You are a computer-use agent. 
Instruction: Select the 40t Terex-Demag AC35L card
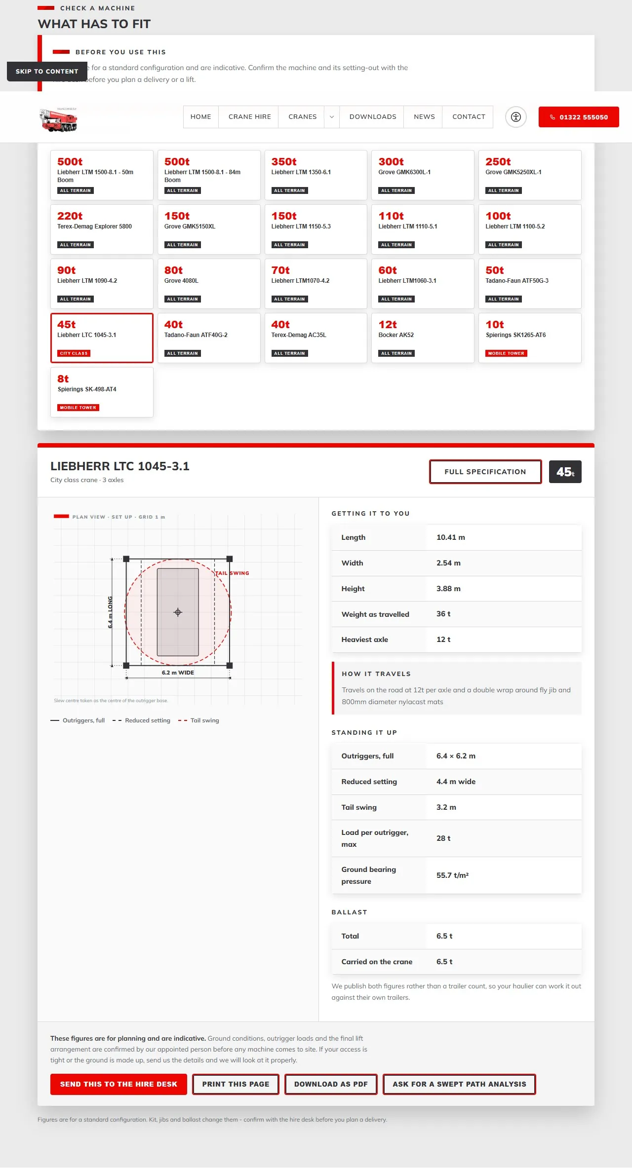(x=316, y=338)
